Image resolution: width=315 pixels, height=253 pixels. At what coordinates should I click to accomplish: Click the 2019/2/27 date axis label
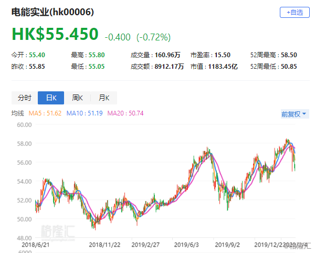click(x=145, y=245)
